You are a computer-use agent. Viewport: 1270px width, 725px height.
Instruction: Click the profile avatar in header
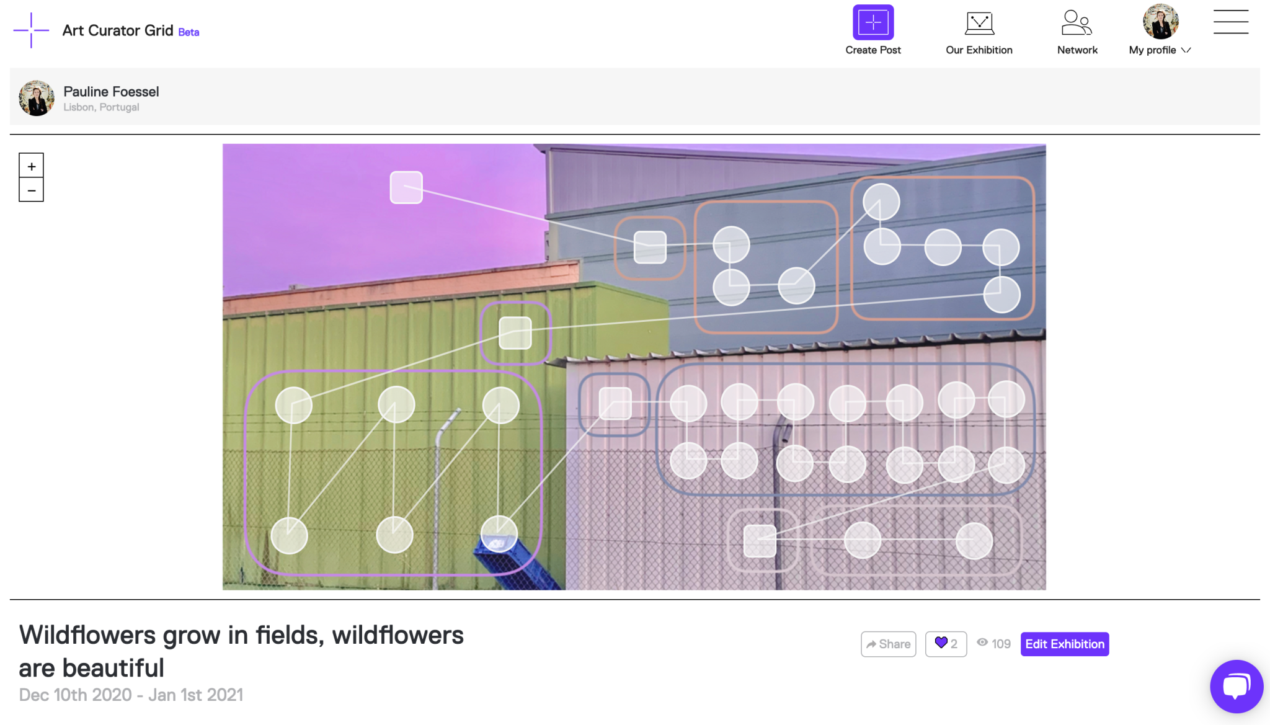click(x=1160, y=22)
